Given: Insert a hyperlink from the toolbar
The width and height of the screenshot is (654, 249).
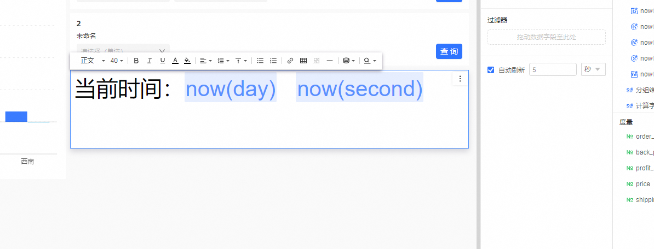Looking at the screenshot, I should click(x=290, y=61).
